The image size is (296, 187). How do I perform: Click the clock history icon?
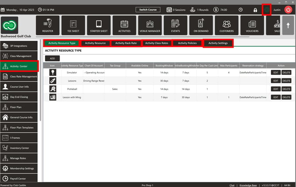pyautogui.click(x=241, y=10)
